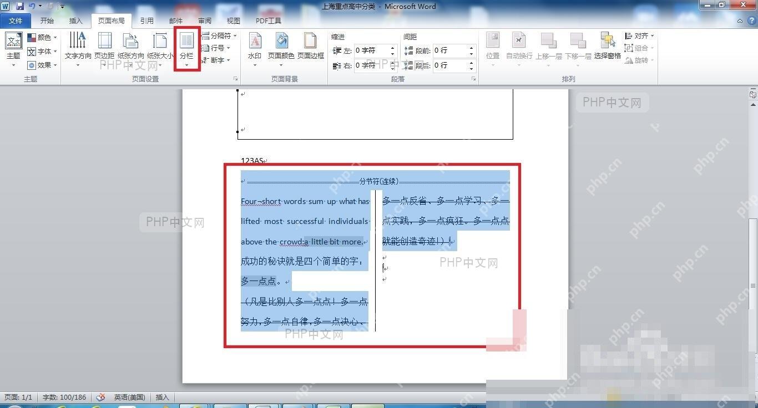Open the Undo history dropdown arrow

[40, 7]
